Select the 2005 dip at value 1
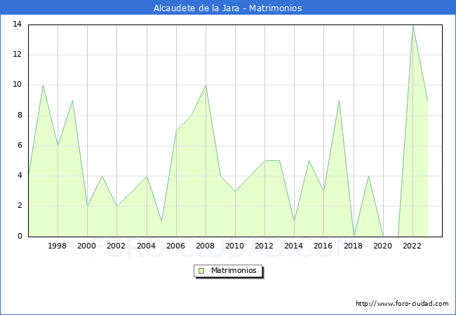 point(161,221)
